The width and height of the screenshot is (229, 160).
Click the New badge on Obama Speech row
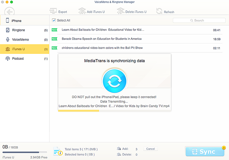[54, 39]
